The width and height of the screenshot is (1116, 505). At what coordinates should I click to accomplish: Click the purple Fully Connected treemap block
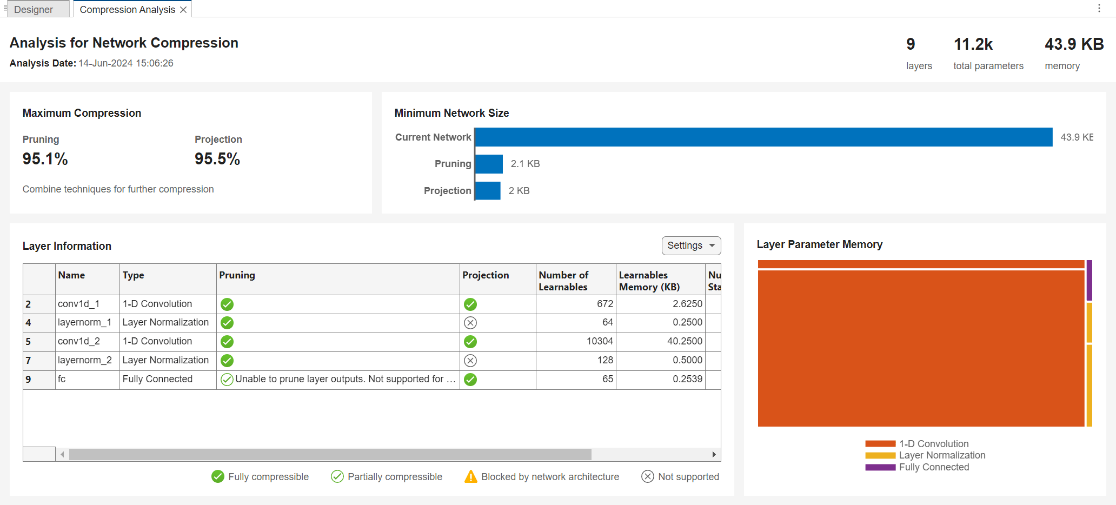tap(1089, 280)
